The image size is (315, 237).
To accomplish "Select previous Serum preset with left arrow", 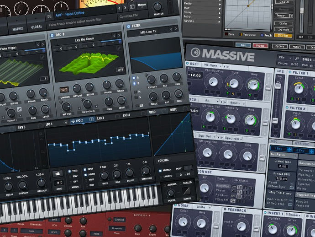I will pyautogui.click(x=119, y=8).
